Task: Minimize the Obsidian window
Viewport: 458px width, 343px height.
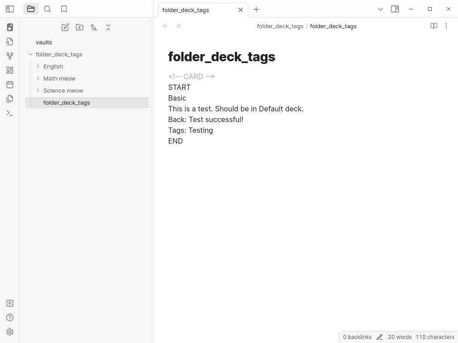Action: [x=411, y=9]
